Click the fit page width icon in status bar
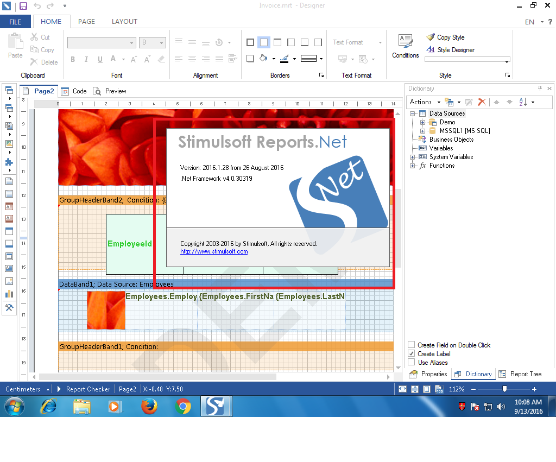The width and height of the screenshot is (556, 462). pos(402,389)
